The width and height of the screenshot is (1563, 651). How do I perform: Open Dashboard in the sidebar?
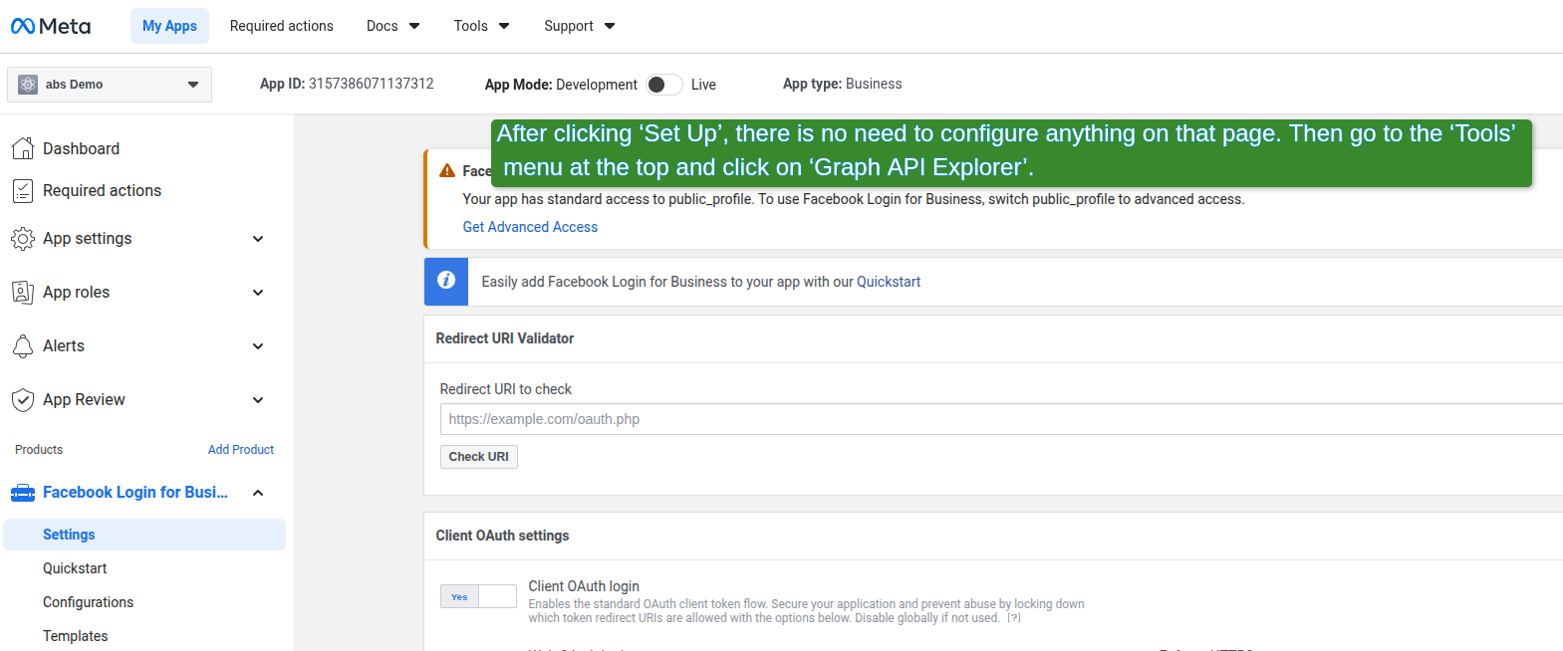click(81, 148)
